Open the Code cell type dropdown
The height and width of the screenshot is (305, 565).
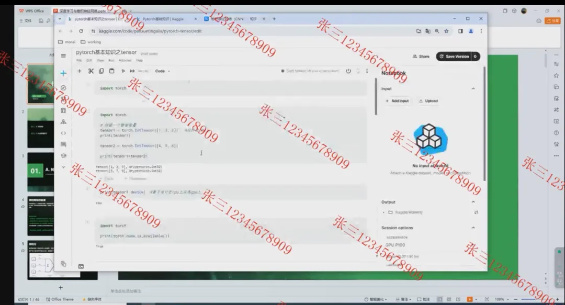coord(163,71)
